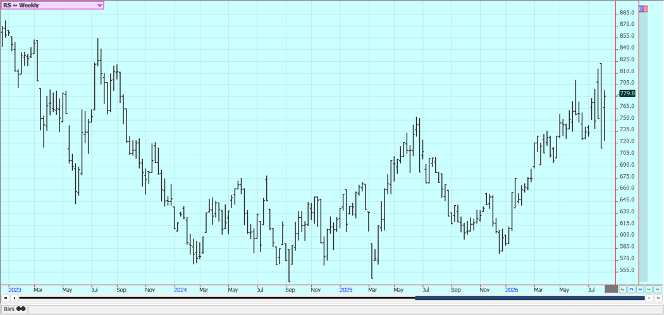Viewport: 664px width, 315px height.
Task: Click the 825.0 price axis label
Action: (x=627, y=59)
